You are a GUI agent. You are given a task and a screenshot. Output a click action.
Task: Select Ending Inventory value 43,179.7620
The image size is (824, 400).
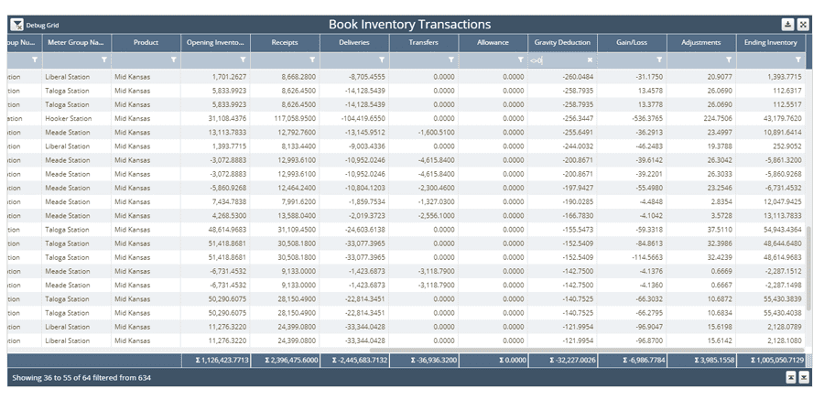point(783,118)
